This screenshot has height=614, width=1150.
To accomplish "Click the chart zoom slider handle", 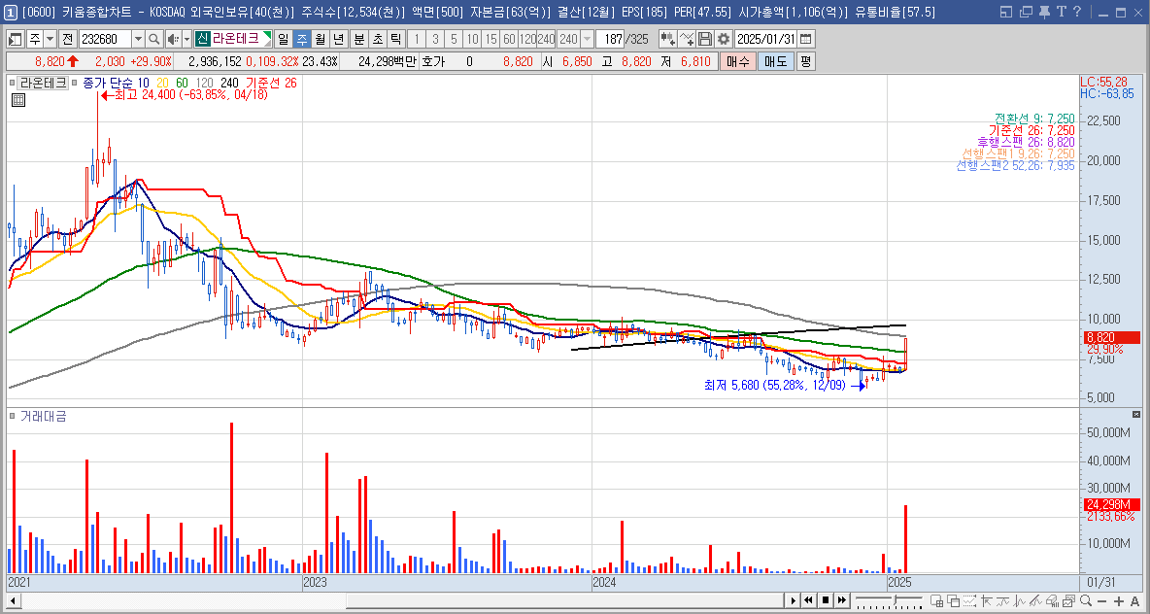I will [896, 598].
